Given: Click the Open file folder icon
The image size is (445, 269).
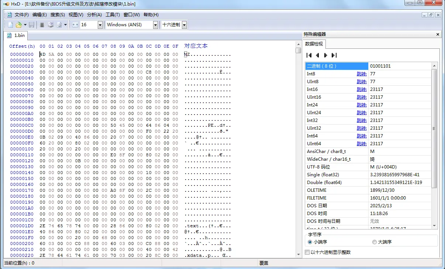Looking at the screenshot, I should pos(18,25).
